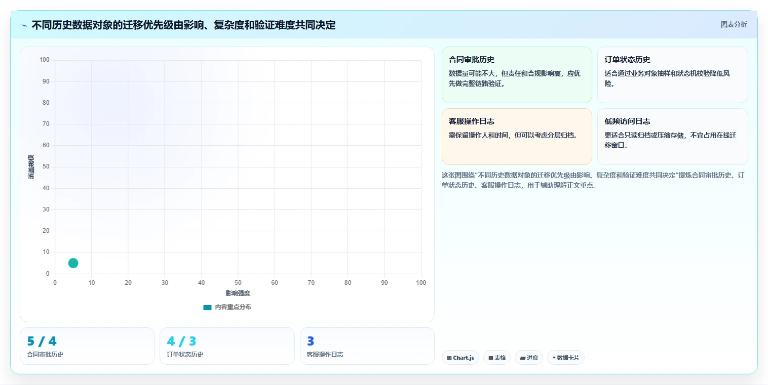Screen dimensions: 768x385
Task: Click the 进度 chip's bar icon
Action: (x=523, y=358)
